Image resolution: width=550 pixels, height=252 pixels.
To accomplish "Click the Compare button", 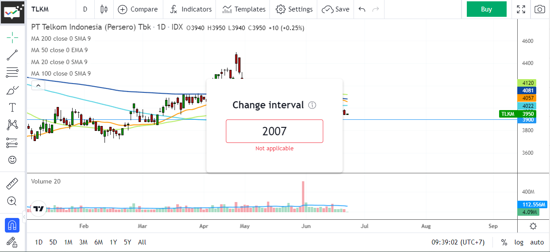I will coord(138,9).
